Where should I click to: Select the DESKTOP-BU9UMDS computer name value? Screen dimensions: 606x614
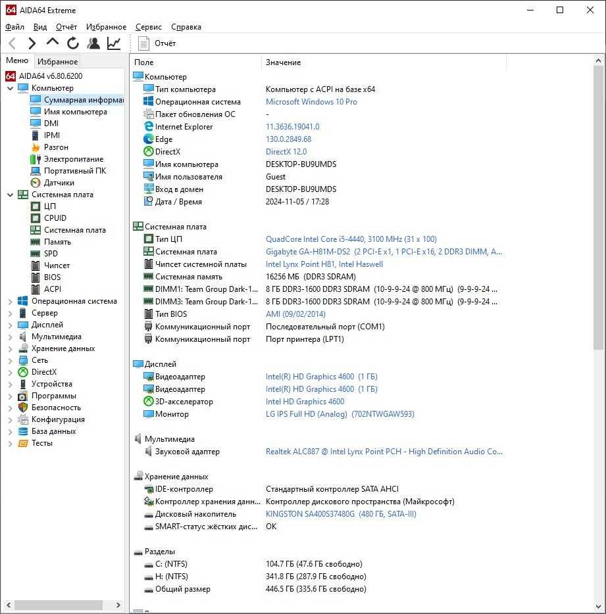[301, 164]
